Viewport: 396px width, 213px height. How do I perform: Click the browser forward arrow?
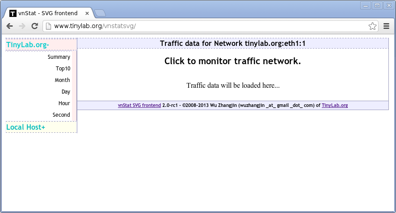[22, 26]
